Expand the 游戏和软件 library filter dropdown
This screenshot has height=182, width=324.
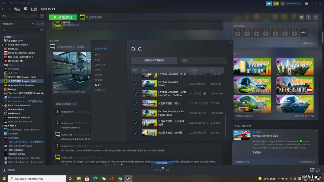pos(18,24)
